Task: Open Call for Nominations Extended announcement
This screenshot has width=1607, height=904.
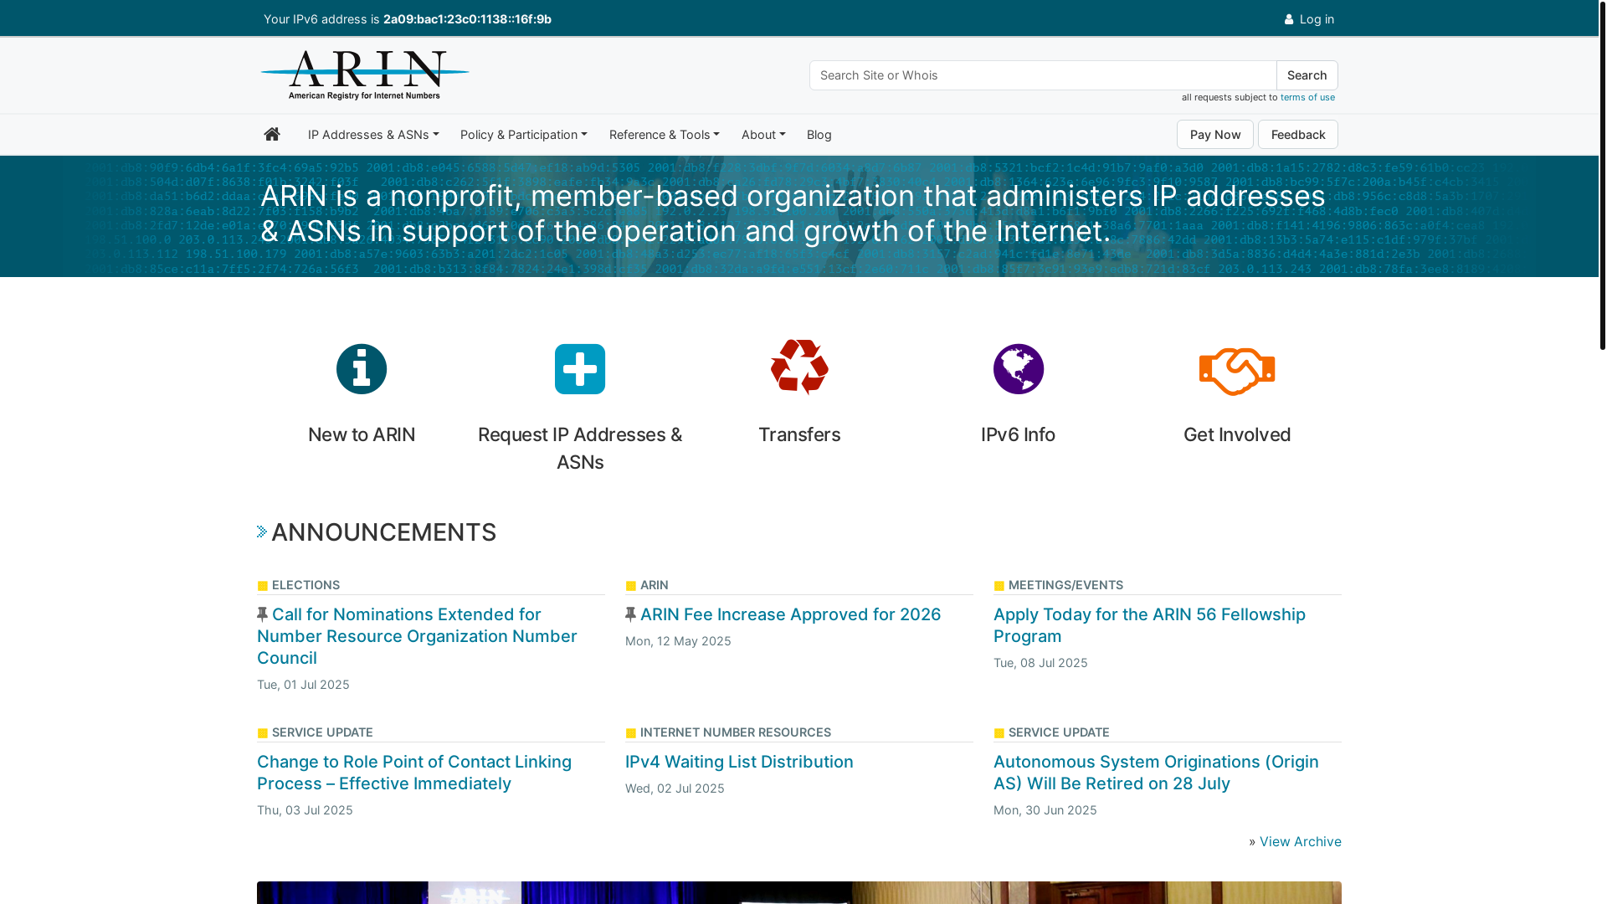Action: (417, 636)
